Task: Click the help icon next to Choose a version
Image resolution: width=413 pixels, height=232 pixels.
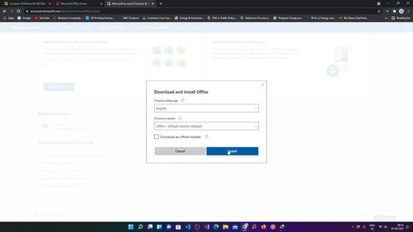Action: coord(180,119)
